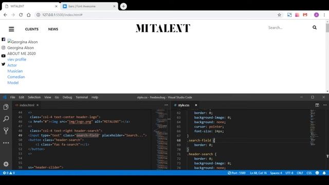Open VS Code Manage gear
Viewport: 329px width, 185px height.
6,164
